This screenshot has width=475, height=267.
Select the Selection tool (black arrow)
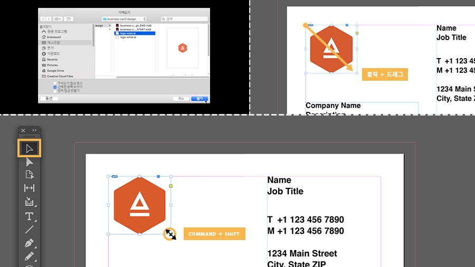pos(29,148)
